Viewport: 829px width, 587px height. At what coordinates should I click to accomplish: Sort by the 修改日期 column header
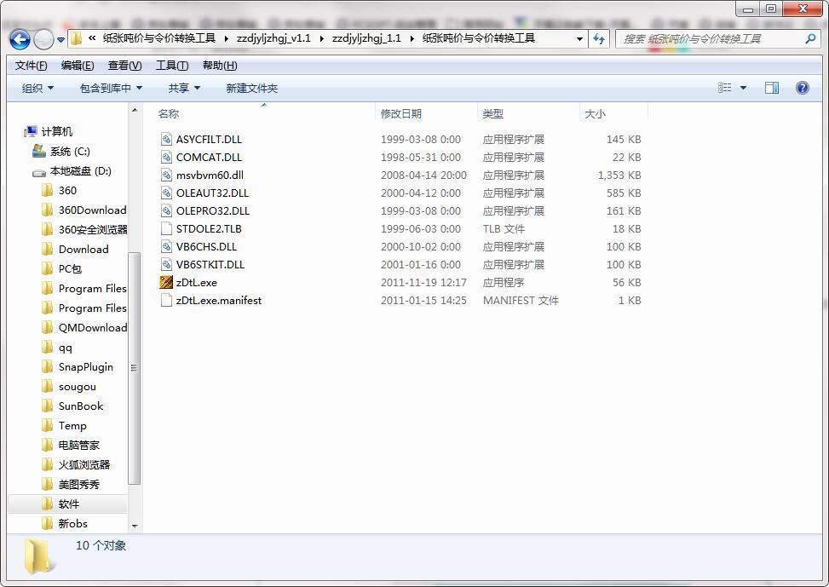400,113
